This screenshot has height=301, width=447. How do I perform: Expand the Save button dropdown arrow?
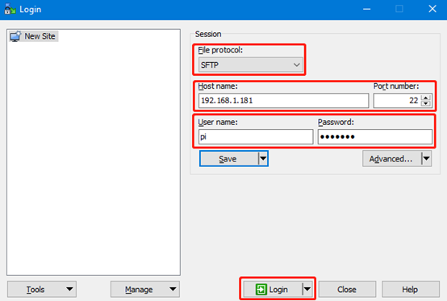[263, 158]
